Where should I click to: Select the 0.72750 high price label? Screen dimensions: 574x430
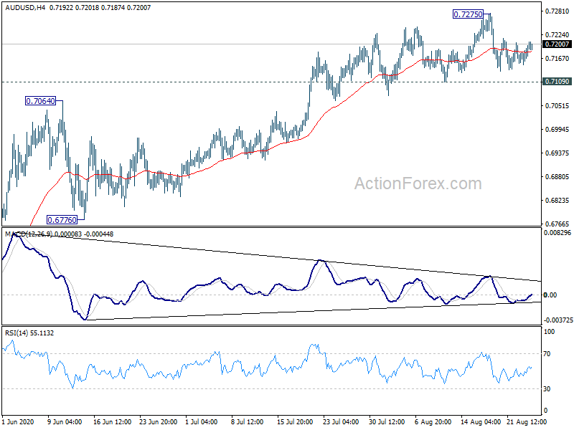[471, 14]
